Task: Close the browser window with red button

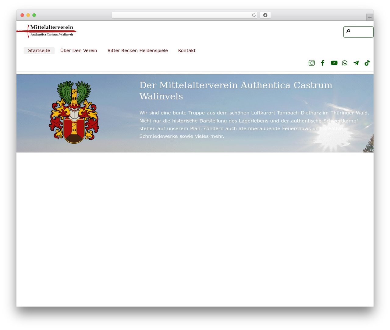Action: (22, 15)
